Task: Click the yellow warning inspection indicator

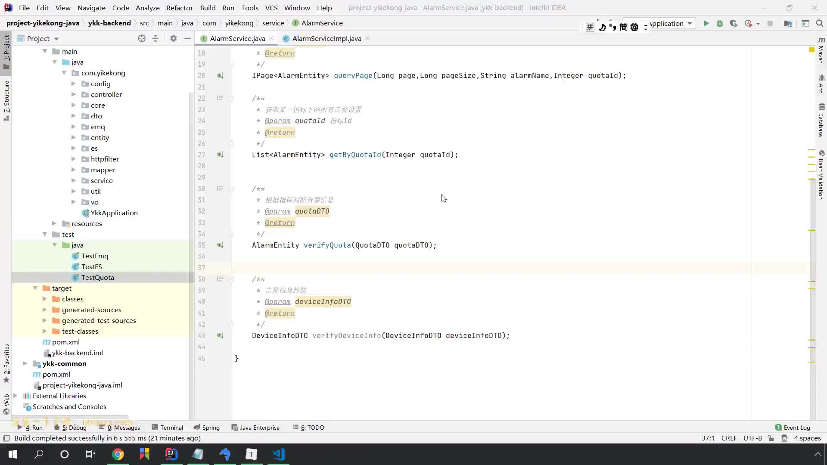Action: [x=811, y=50]
